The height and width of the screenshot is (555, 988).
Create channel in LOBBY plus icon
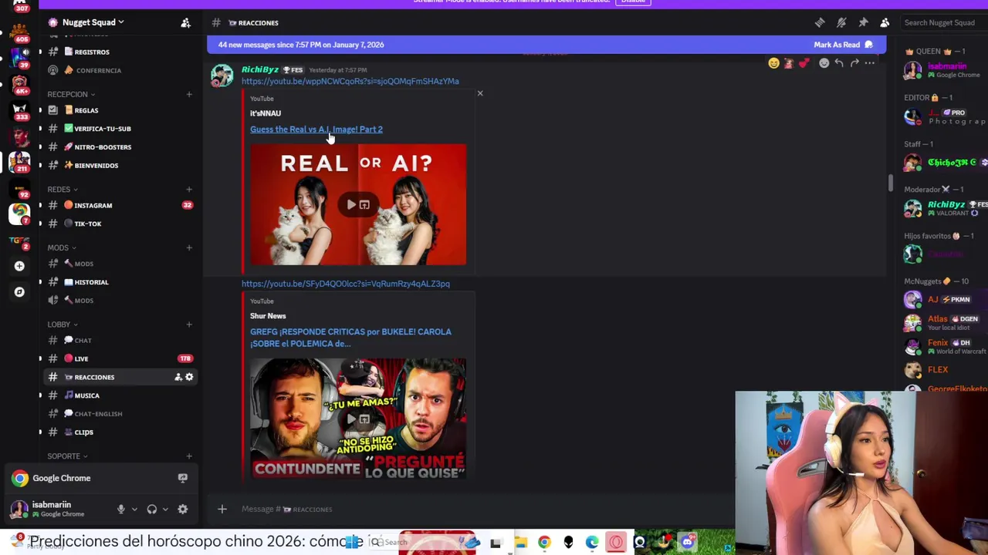click(189, 325)
